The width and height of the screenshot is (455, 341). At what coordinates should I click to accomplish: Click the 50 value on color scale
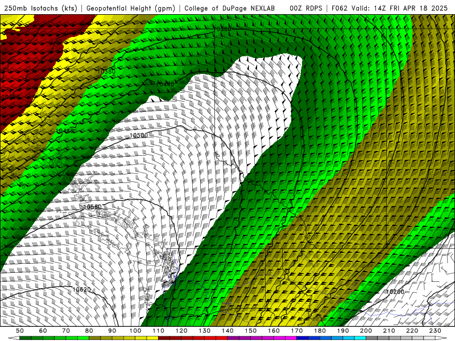[x=20, y=331]
